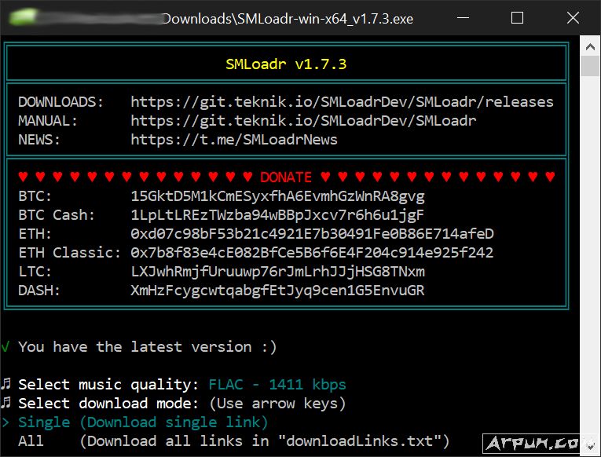The height and width of the screenshot is (457, 601).
Task: Choose the "All" download mode option
Action: click(x=31, y=441)
